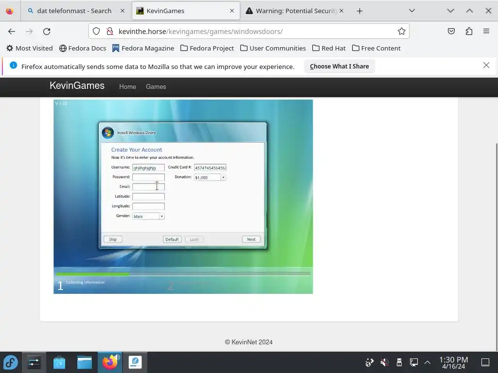Open the Fedora media writer taskbar icon
This screenshot has height=373, width=498.
tap(135, 362)
